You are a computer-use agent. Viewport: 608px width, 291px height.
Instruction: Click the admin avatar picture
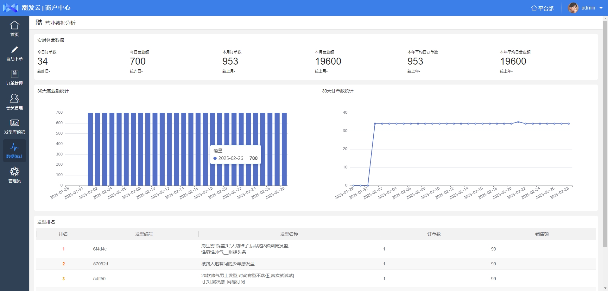[x=573, y=8]
